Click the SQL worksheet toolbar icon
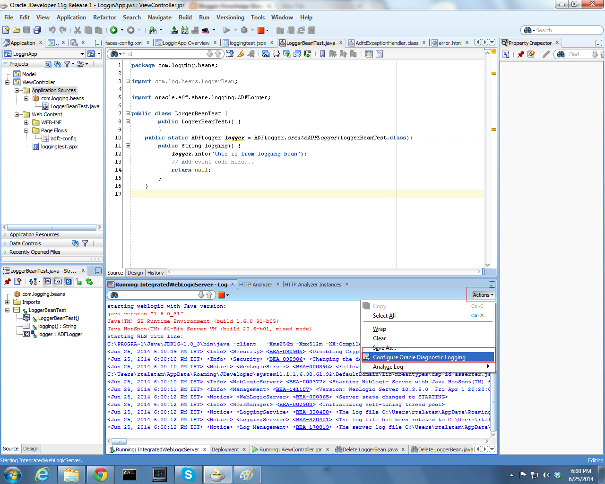This screenshot has width=605, height=484. (x=153, y=30)
